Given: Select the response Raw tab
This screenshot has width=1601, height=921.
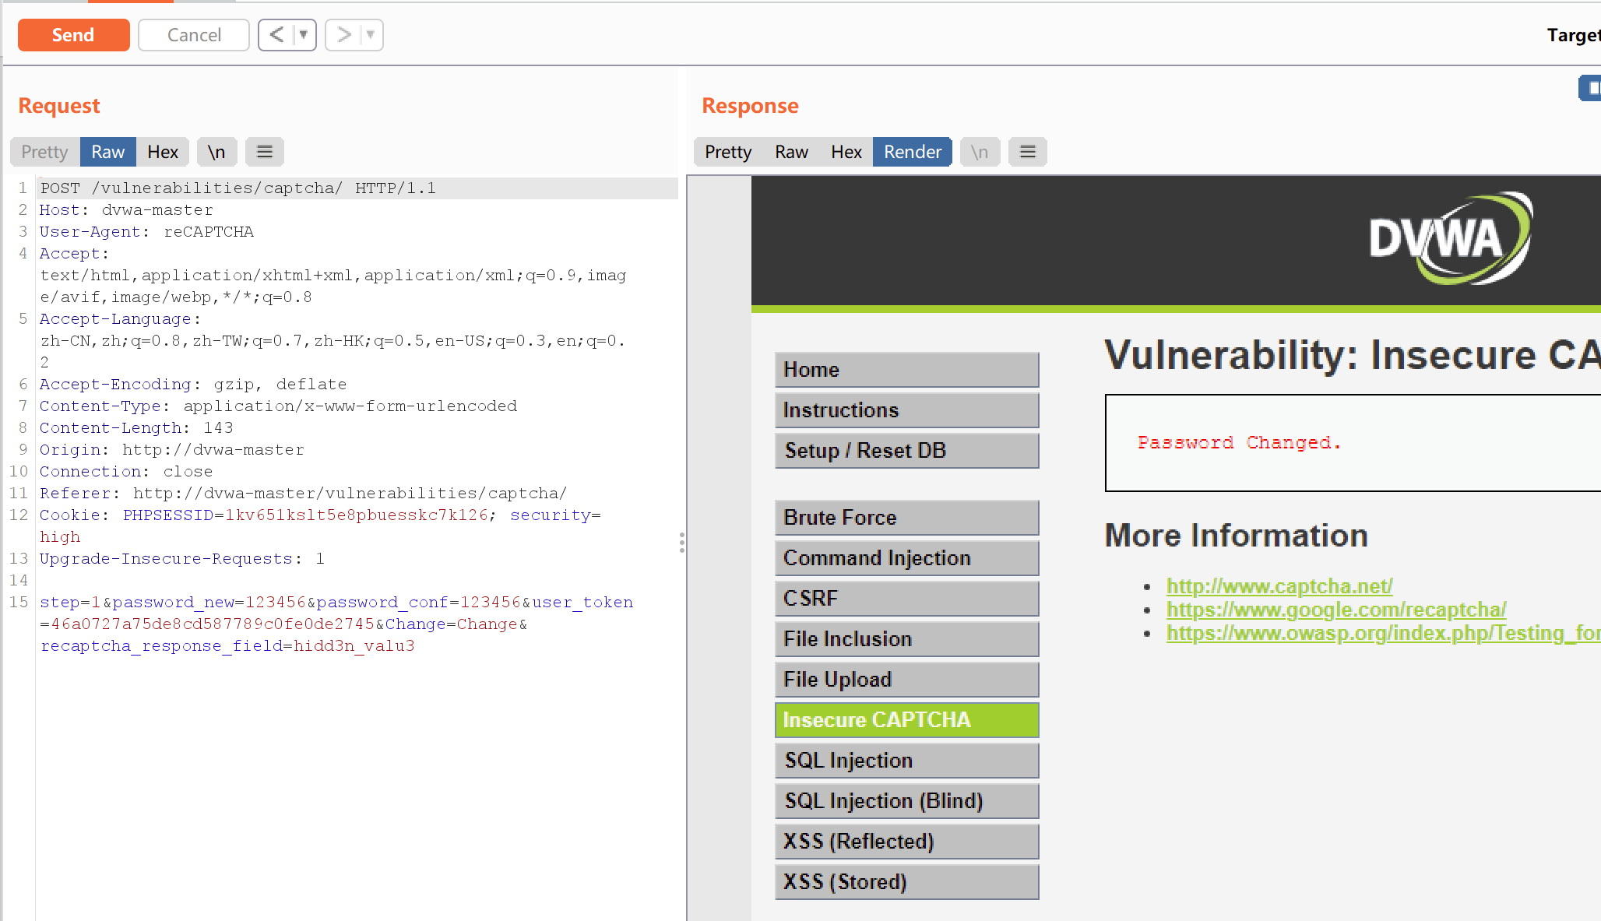Looking at the screenshot, I should coord(791,152).
